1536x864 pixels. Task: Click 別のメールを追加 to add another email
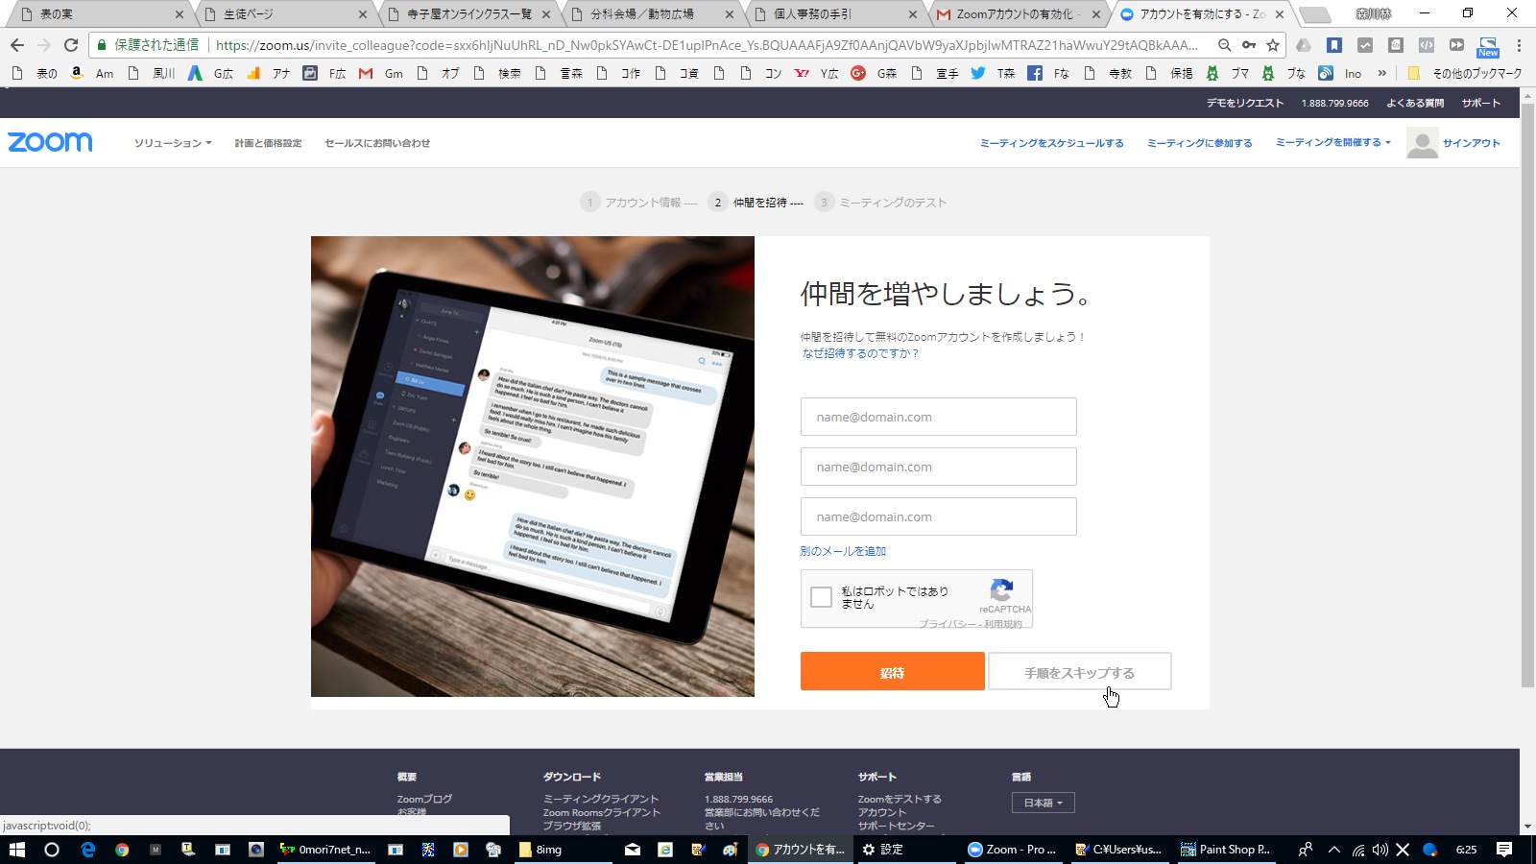(x=843, y=551)
